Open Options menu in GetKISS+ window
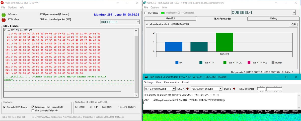301x121 pixels. point(155,7)
